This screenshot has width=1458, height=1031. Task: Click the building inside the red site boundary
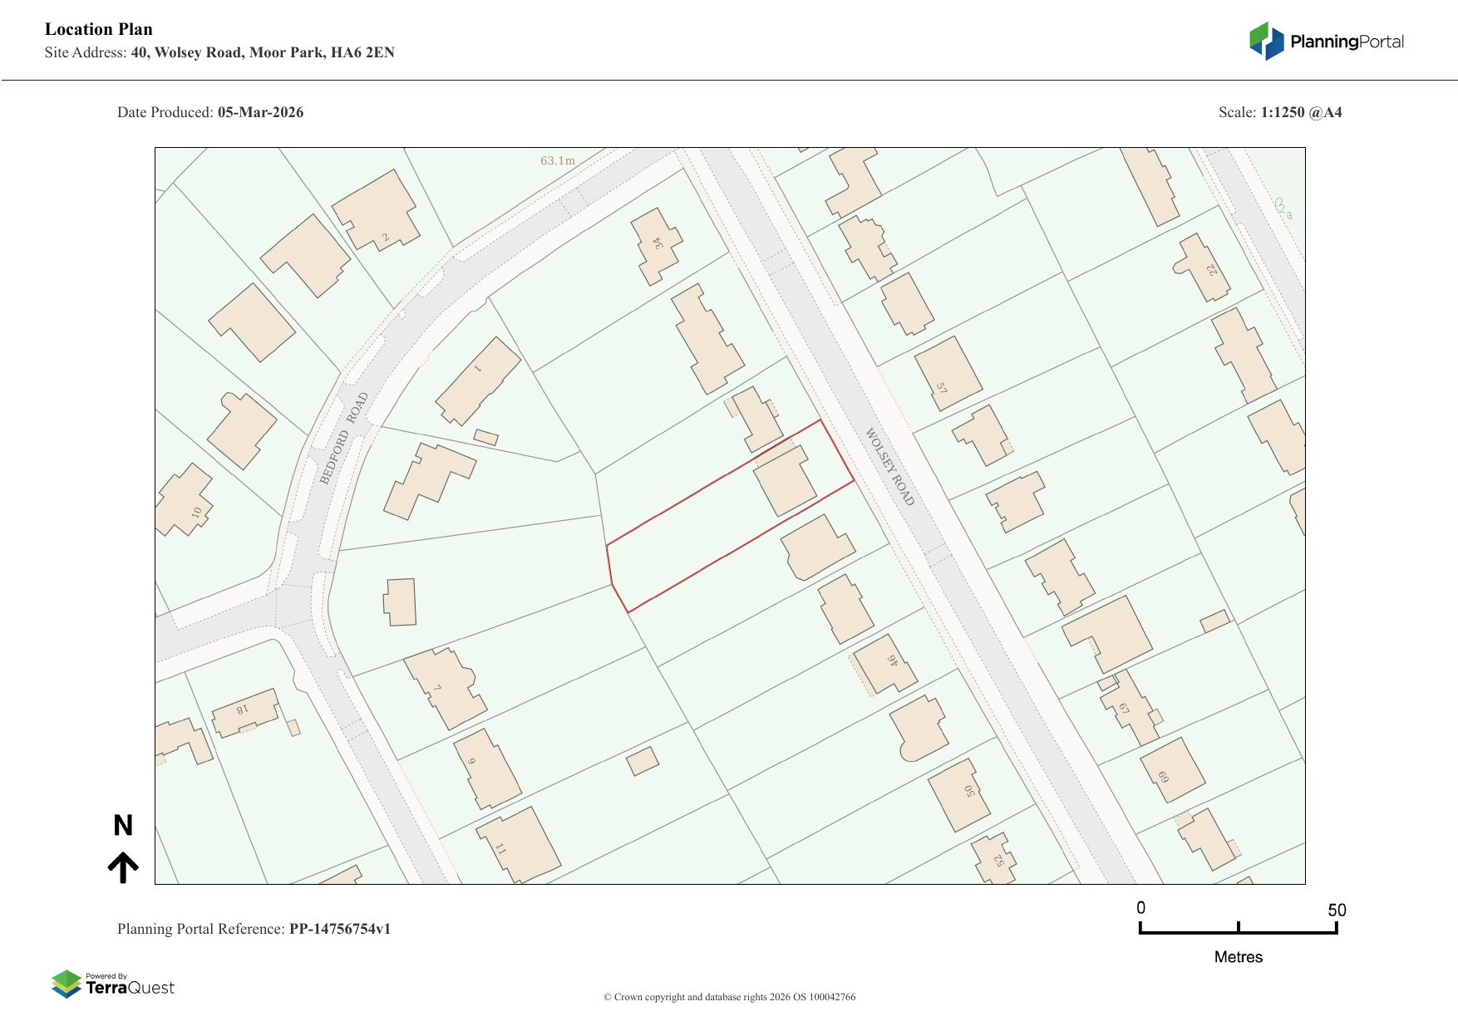[x=784, y=481]
